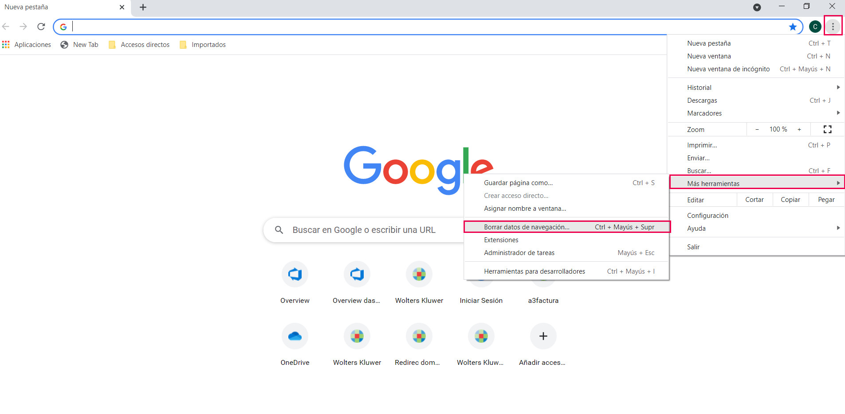Toggle fullscreen icon in Zoom row

[x=827, y=129]
